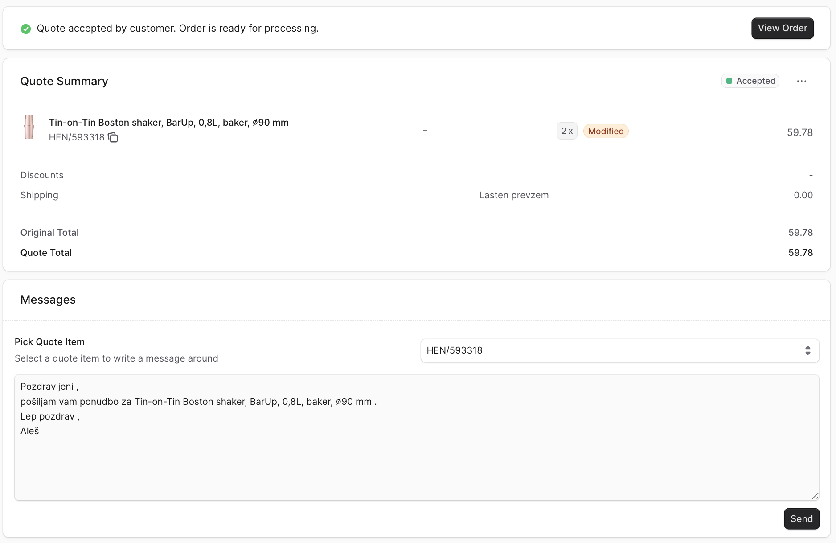Click the Quote Total amount 59.78
Image resolution: width=836 pixels, height=543 pixels.
pyautogui.click(x=800, y=253)
